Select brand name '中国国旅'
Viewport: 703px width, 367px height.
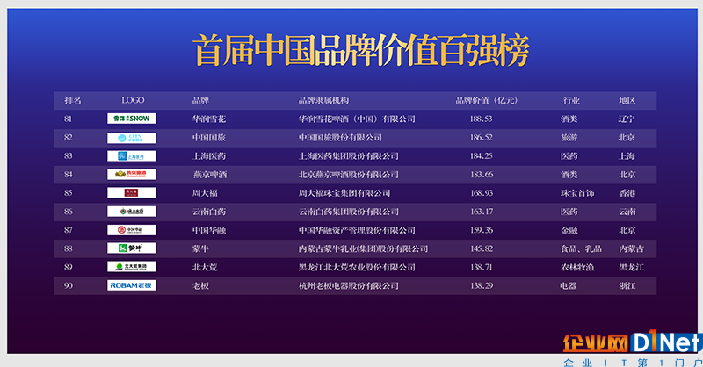[x=209, y=138]
